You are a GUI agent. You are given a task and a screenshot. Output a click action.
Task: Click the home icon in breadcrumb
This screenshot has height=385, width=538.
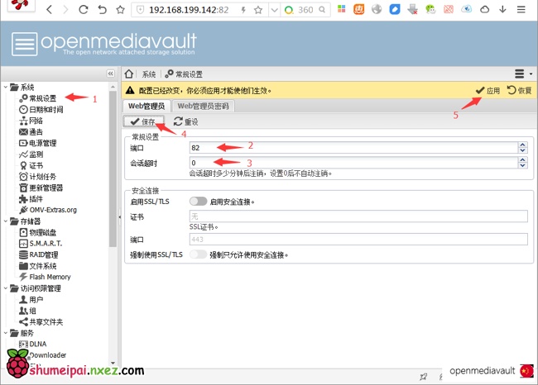tap(129, 74)
